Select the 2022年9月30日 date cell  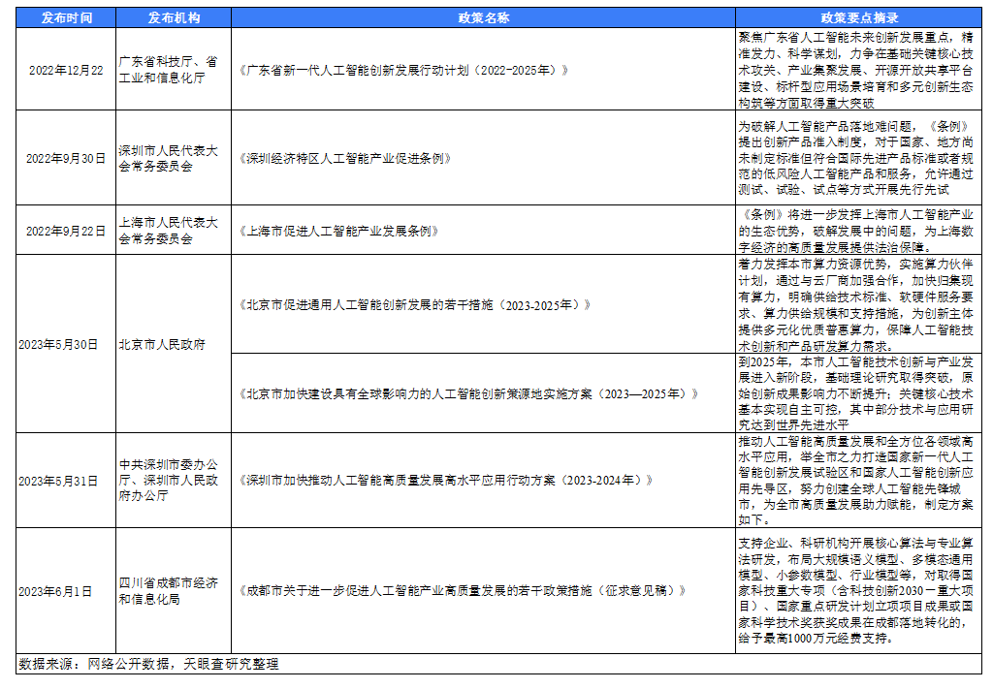[66, 158]
